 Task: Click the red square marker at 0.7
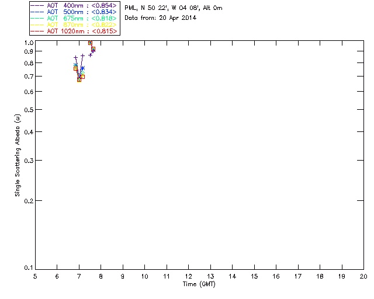tap(83, 77)
